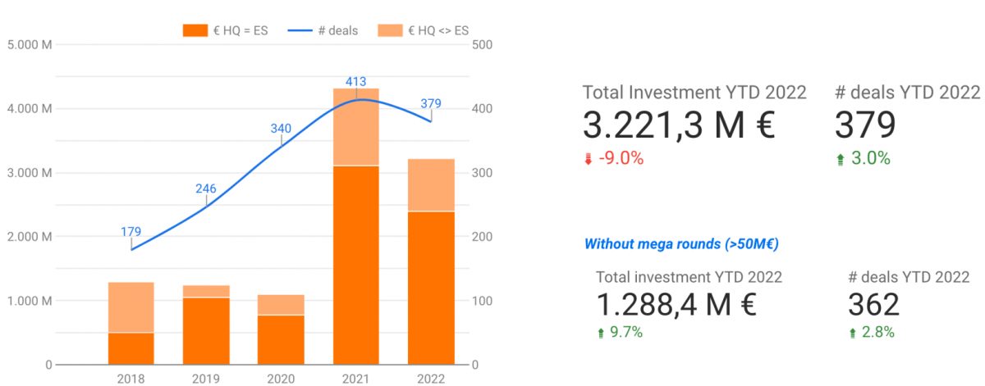985x386 pixels.
Task: Click the 379 deals label on the line
Action: pyautogui.click(x=431, y=103)
